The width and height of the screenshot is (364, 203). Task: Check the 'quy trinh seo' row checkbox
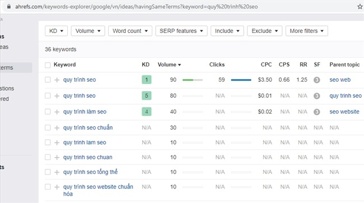(48, 96)
